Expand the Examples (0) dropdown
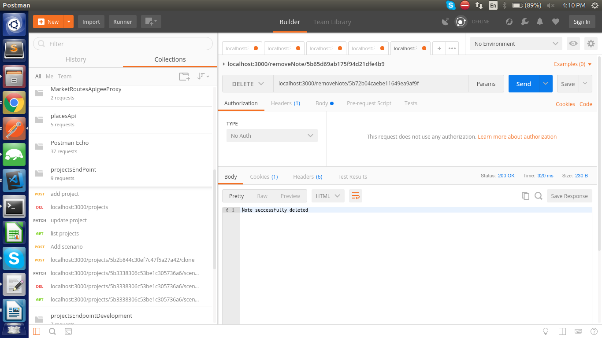Viewport: 602px width, 338px height. click(x=573, y=64)
